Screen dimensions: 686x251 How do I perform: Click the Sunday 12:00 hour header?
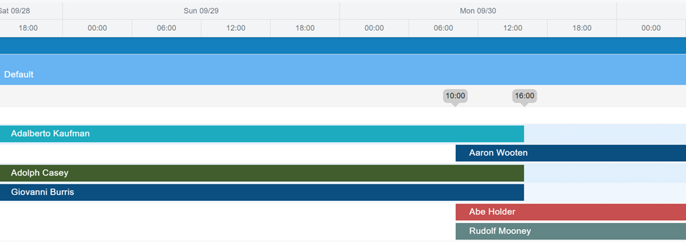236,28
